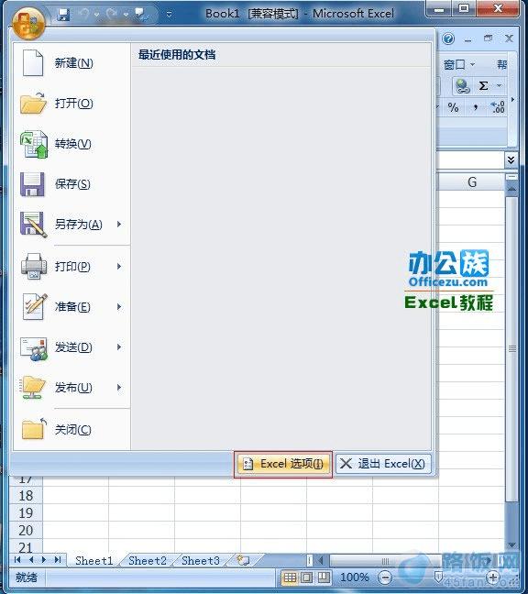Click the blue Help question mark icon
528x594 pixels.
[x=448, y=38]
